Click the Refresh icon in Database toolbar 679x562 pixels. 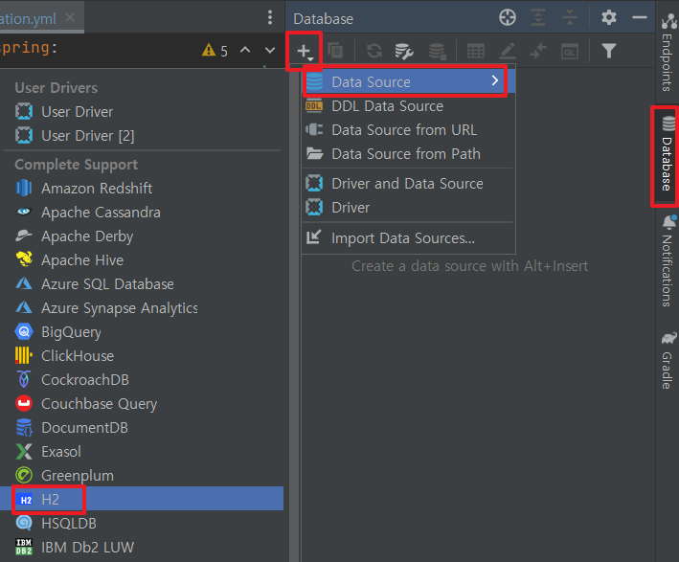(374, 51)
